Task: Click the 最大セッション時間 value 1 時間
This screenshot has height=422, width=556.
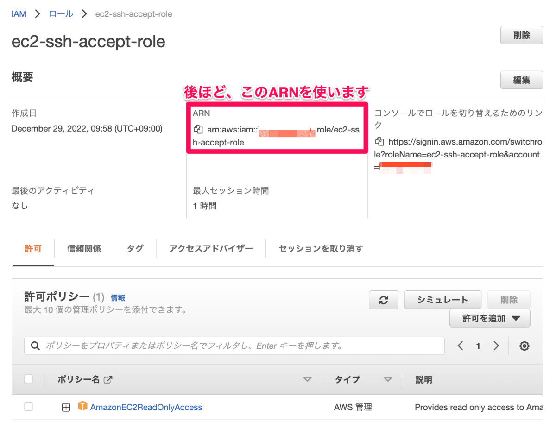Action: pos(204,206)
